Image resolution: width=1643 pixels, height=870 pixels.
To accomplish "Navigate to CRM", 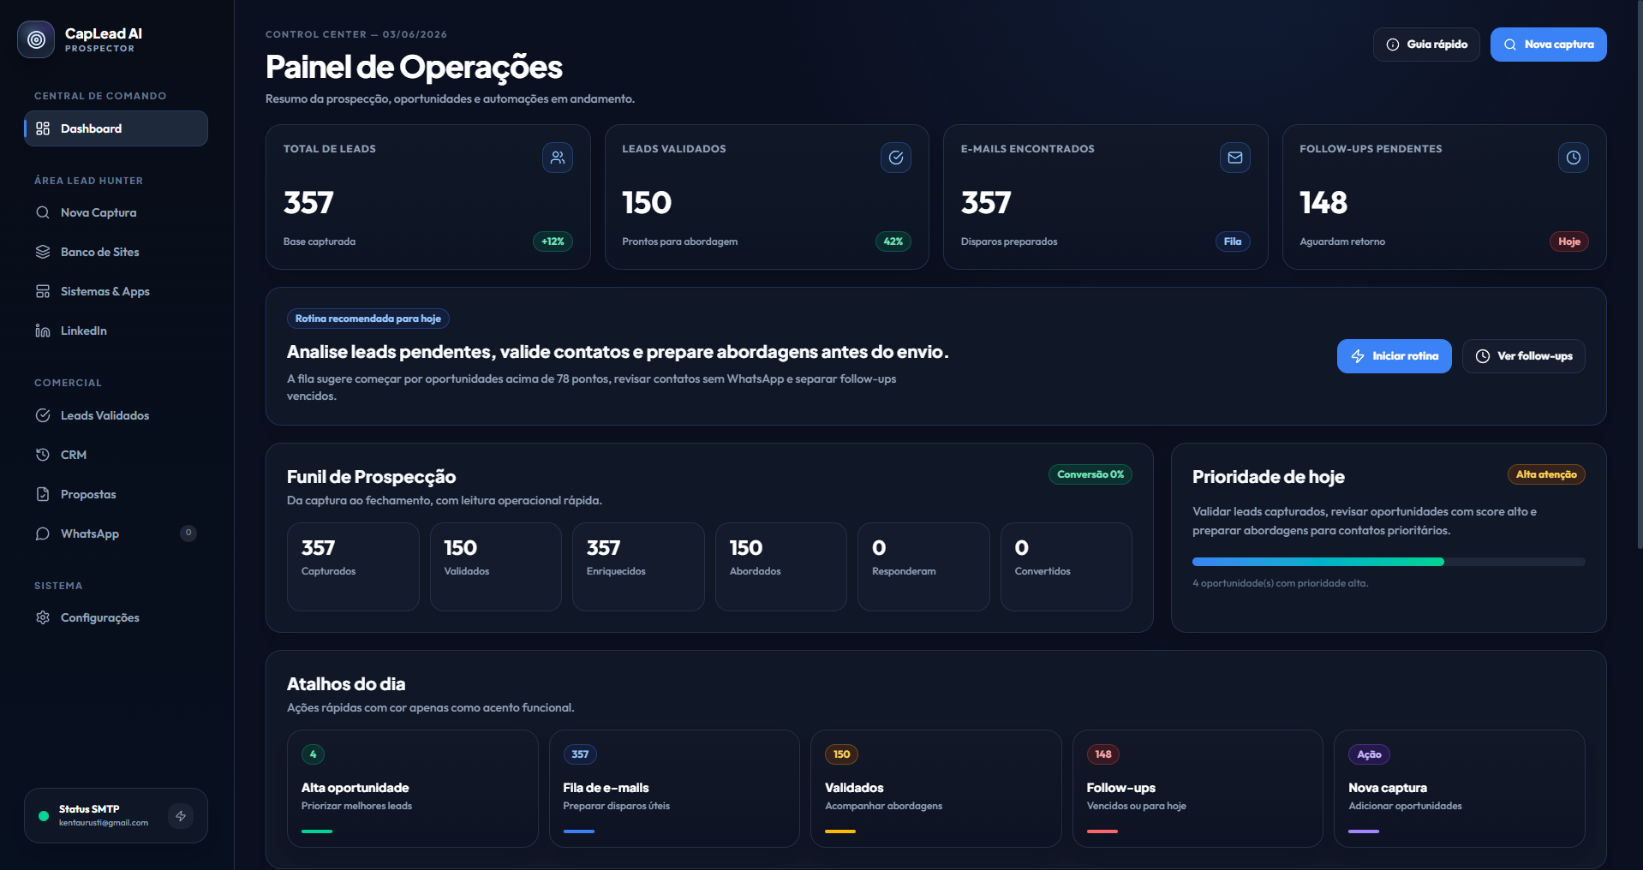I will pos(116,455).
